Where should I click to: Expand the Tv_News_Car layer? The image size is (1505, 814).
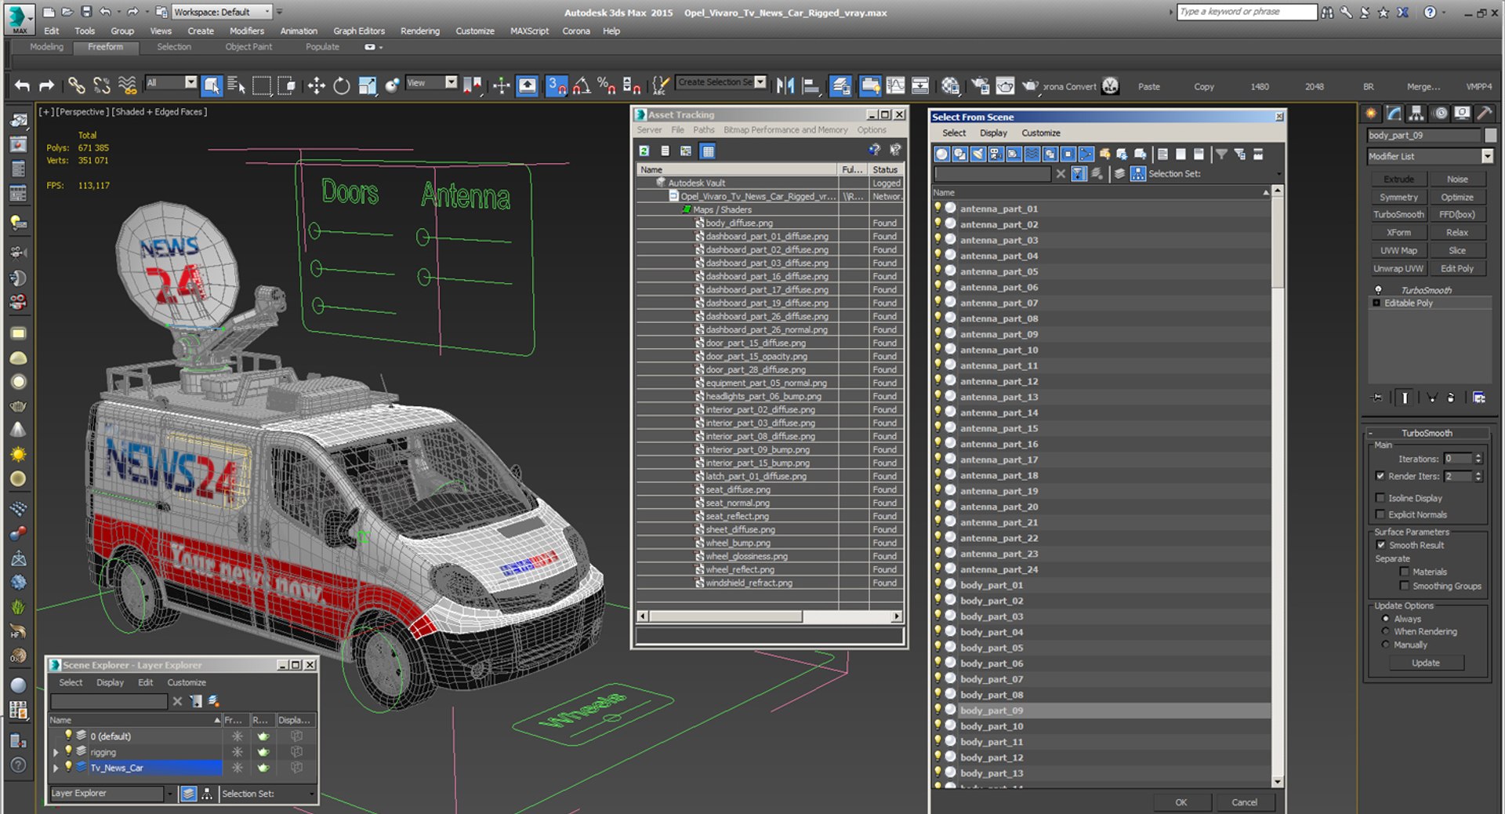point(56,768)
